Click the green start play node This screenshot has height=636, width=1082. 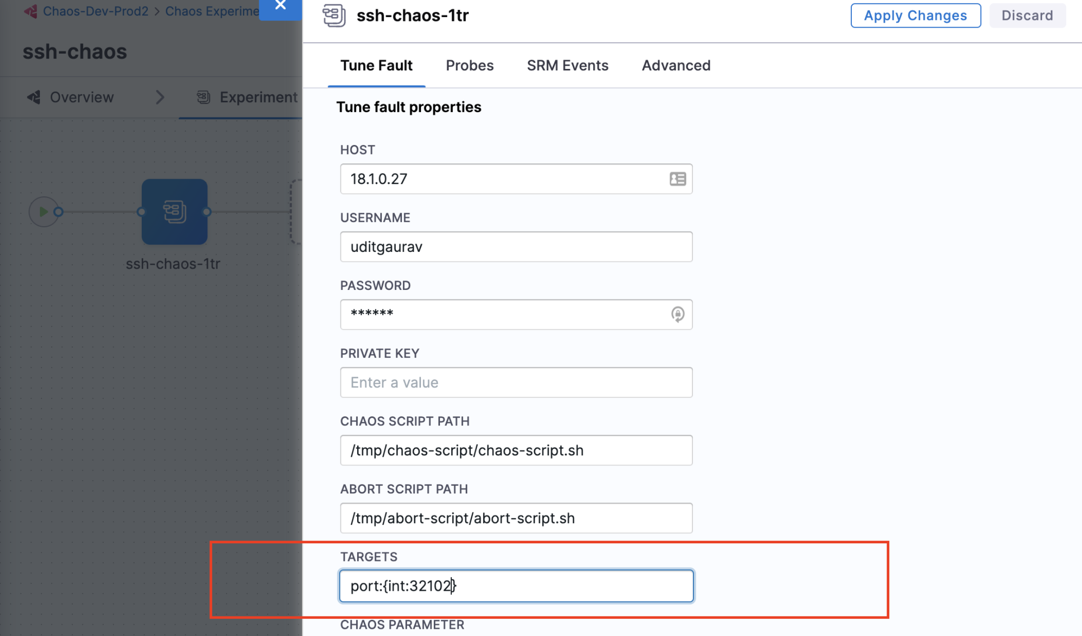point(43,212)
